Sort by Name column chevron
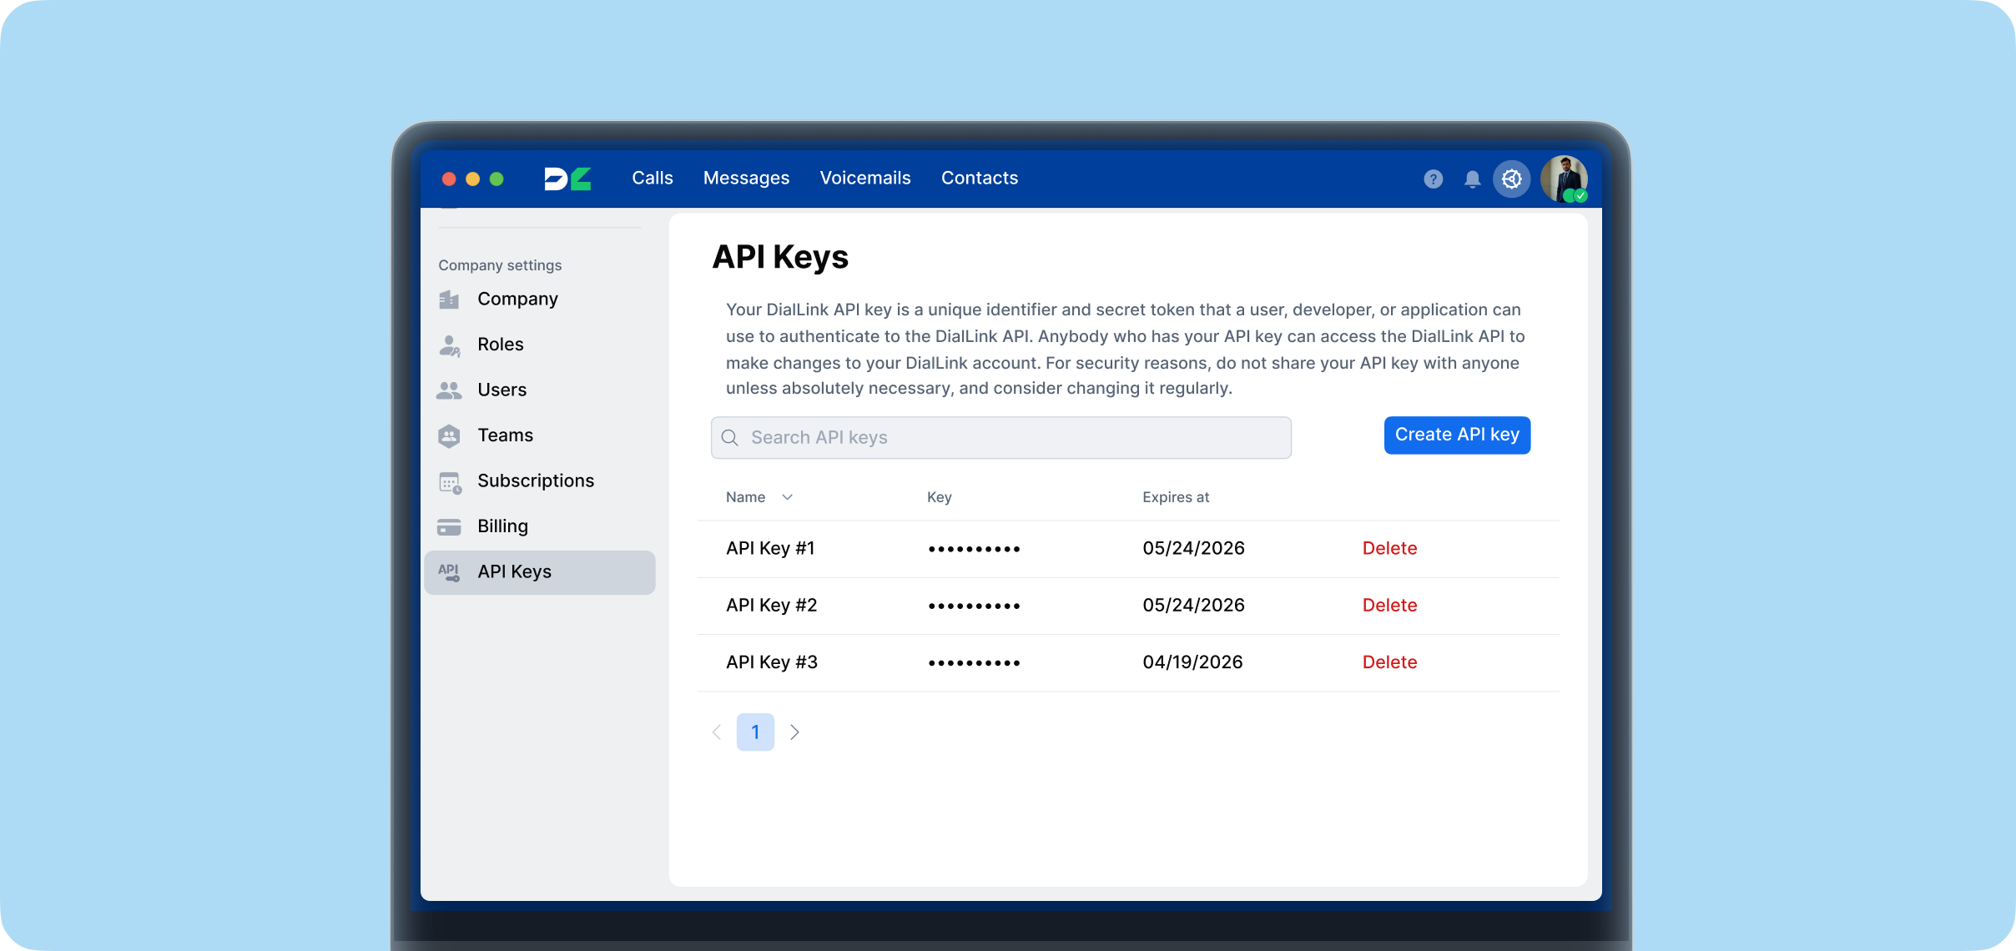 (x=787, y=497)
